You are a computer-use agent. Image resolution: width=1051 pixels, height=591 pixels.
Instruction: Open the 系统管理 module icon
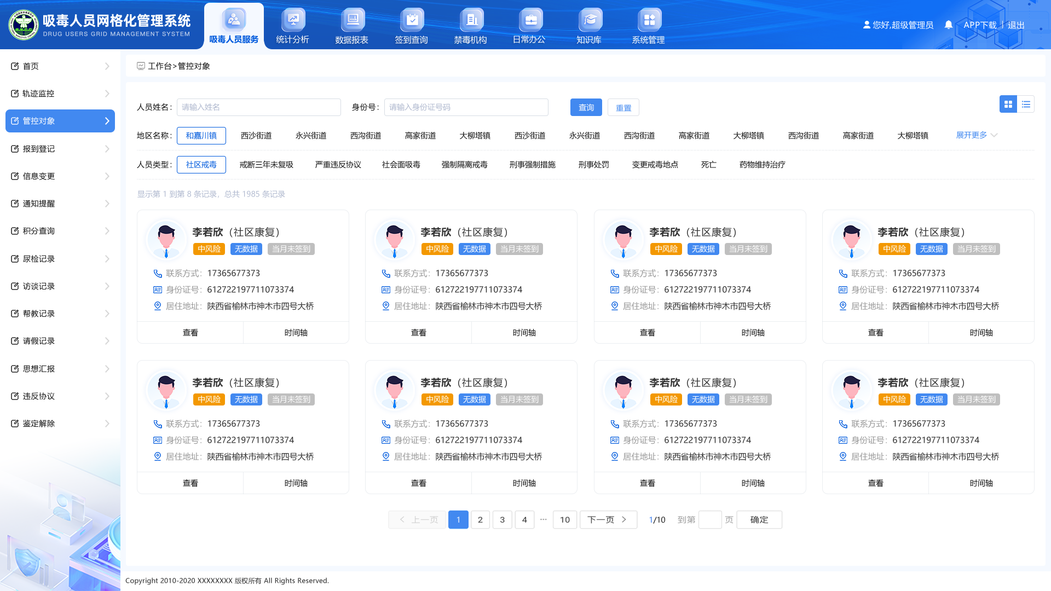click(649, 20)
